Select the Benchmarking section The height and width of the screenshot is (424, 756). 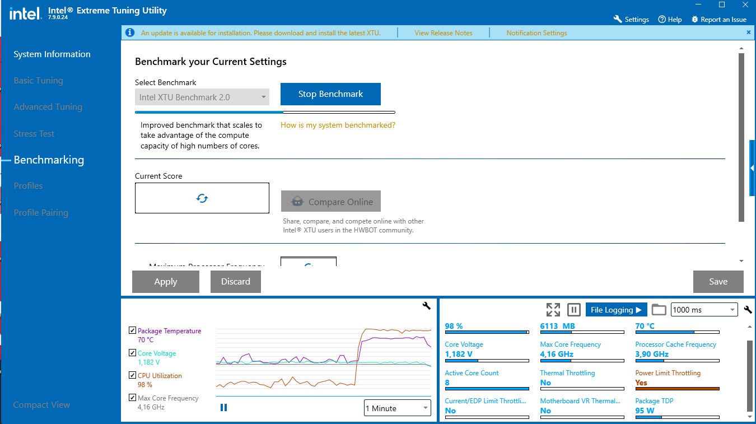[49, 160]
